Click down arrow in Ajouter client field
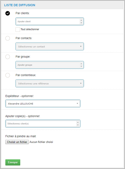Image resolution: width=125 pixels, height=169 pixels. (81, 23)
